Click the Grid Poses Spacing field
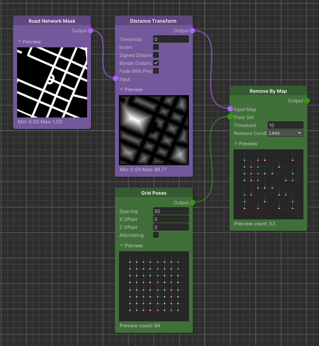 tap(171, 211)
